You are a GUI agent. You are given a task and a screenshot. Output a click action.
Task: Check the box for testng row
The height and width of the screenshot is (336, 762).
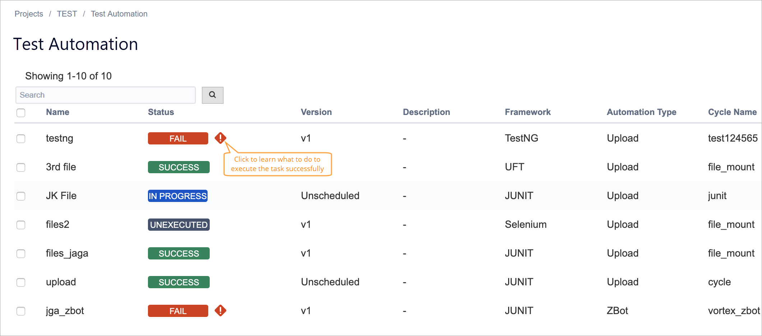(x=21, y=138)
